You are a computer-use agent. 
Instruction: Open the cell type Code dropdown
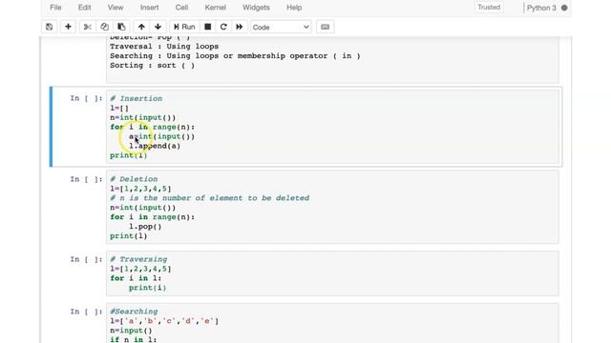(x=281, y=27)
